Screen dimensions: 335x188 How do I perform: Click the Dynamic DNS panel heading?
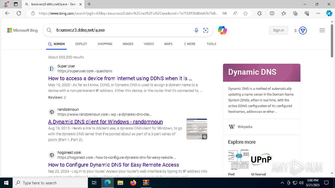point(252,72)
